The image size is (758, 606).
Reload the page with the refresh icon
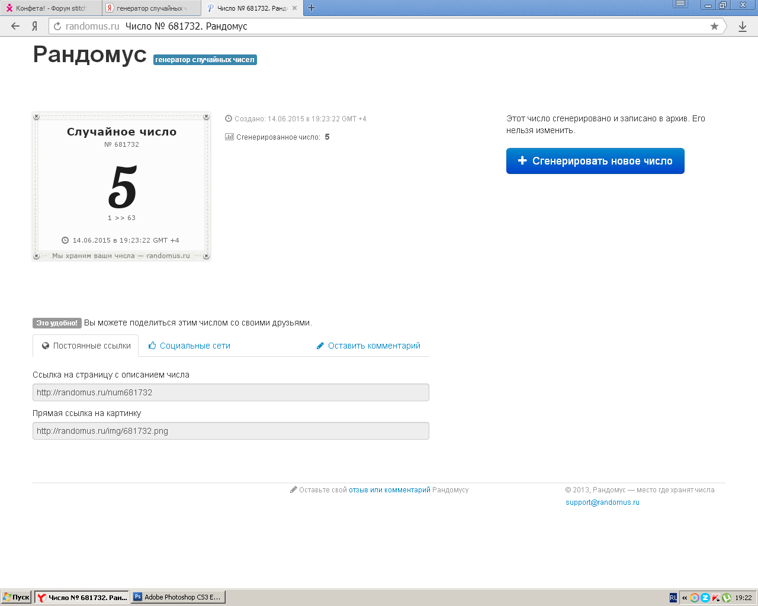click(x=57, y=26)
